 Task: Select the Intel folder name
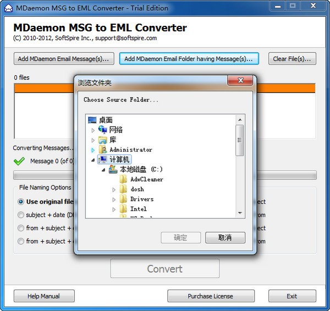pyautogui.click(x=138, y=209)
